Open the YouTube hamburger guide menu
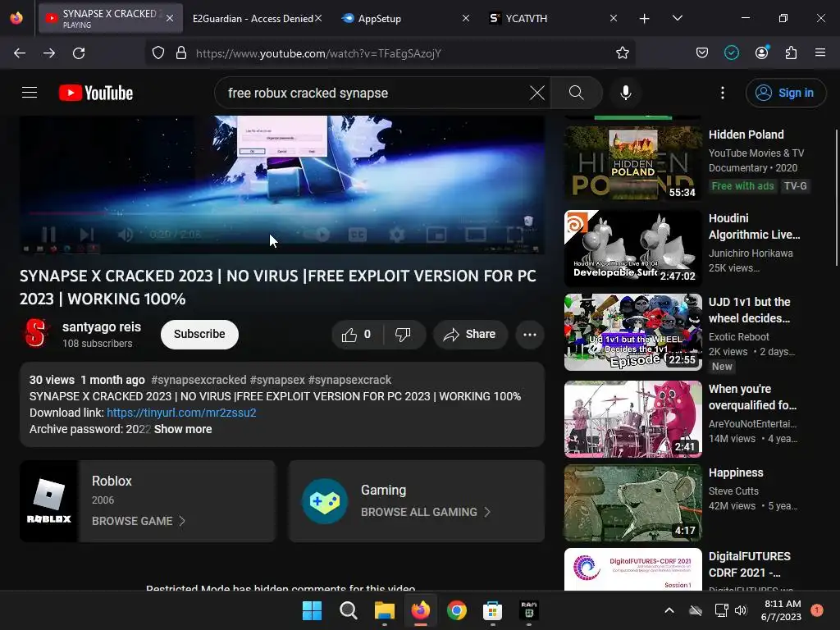The height and width of the screenshot is (630, 840). point(30,93)
